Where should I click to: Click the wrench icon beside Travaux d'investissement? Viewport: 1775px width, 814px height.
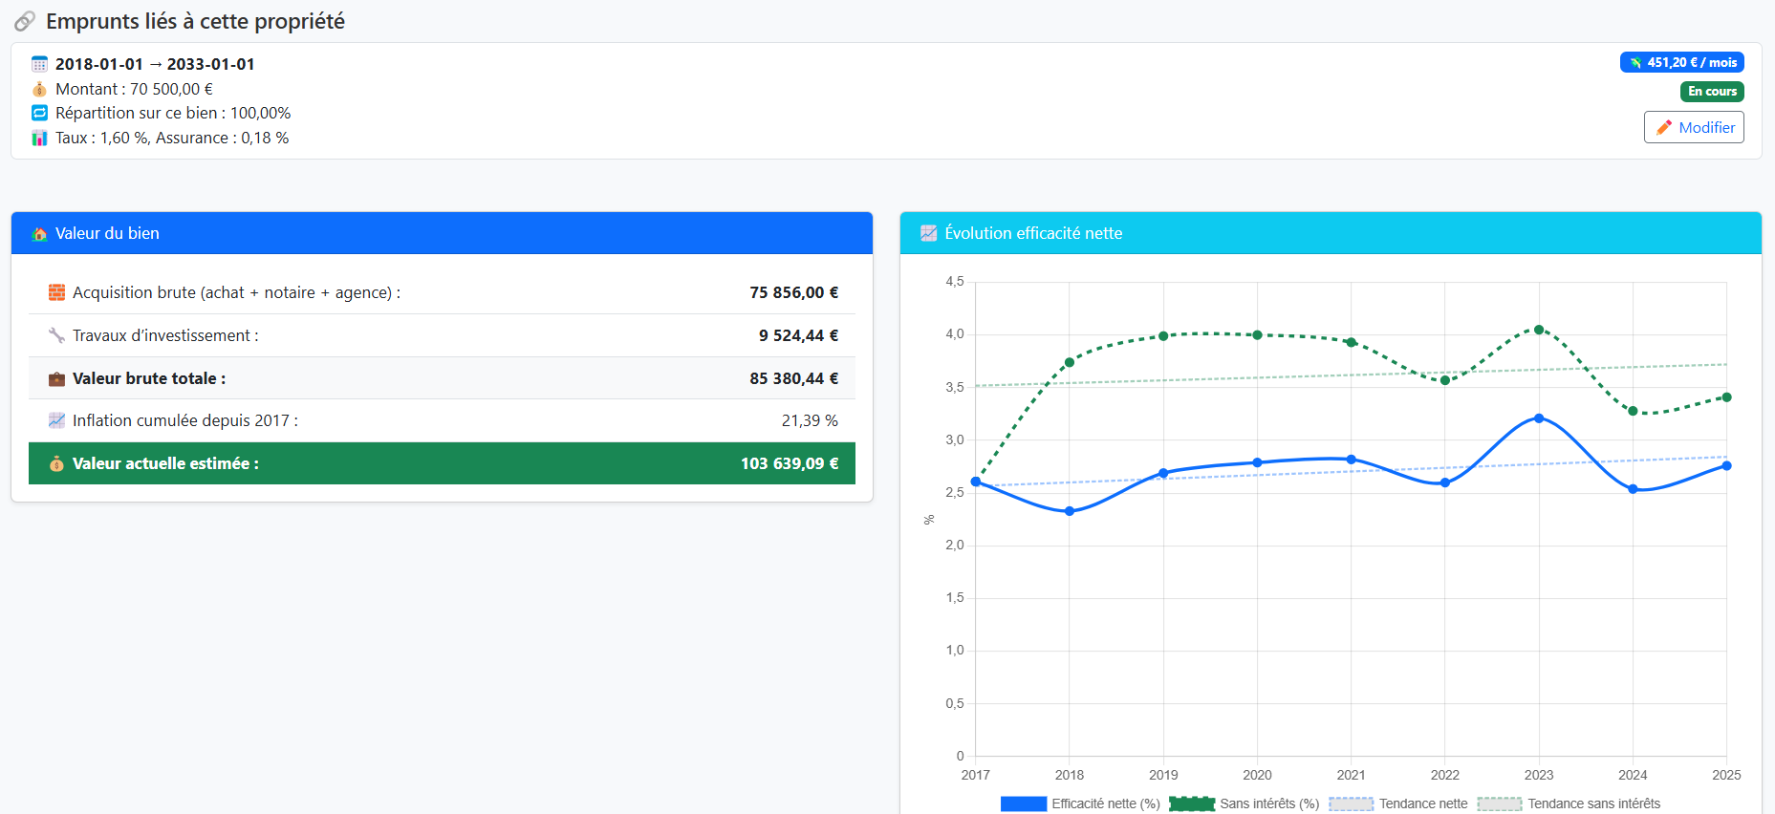pyautogui.click(x=56, y=335)
